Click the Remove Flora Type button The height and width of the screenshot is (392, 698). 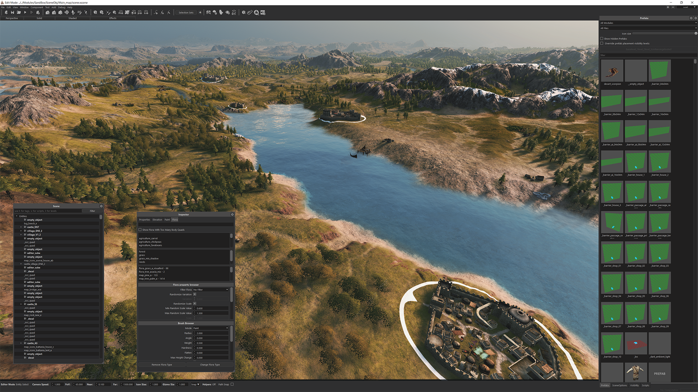pos(162,365)
